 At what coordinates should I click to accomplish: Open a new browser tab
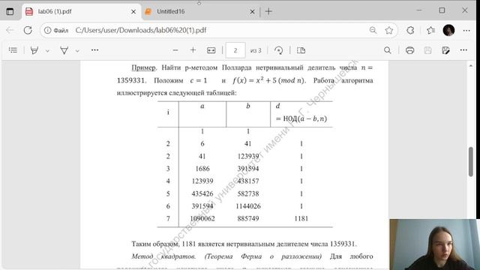(268, 12)
